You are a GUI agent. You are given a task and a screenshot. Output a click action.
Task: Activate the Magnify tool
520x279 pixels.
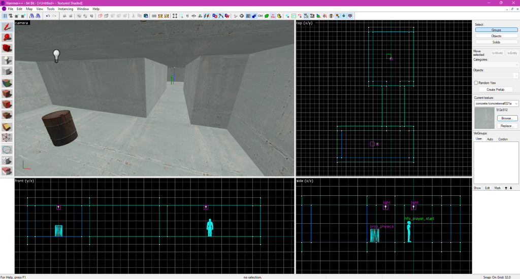tap(7, 37)
